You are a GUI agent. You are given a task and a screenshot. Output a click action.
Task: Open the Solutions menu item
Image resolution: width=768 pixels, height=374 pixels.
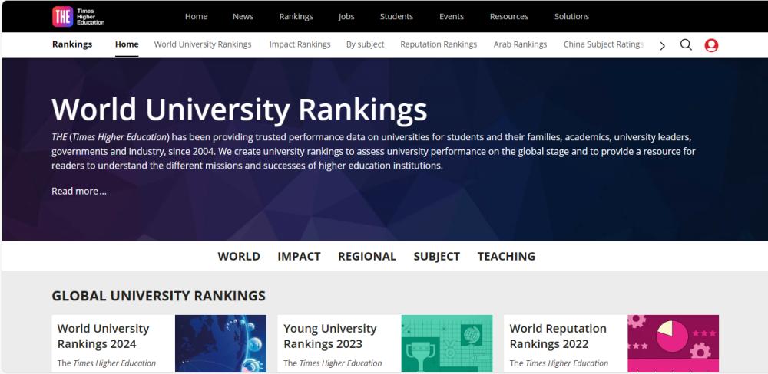(x=571, y=16)
